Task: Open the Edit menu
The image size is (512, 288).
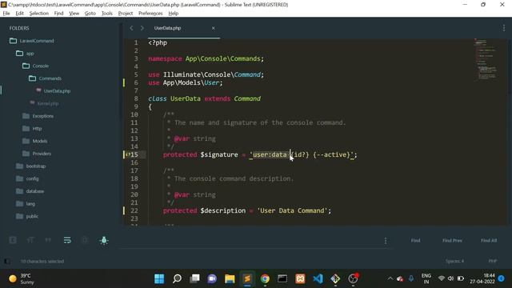Action: [19, 14]
